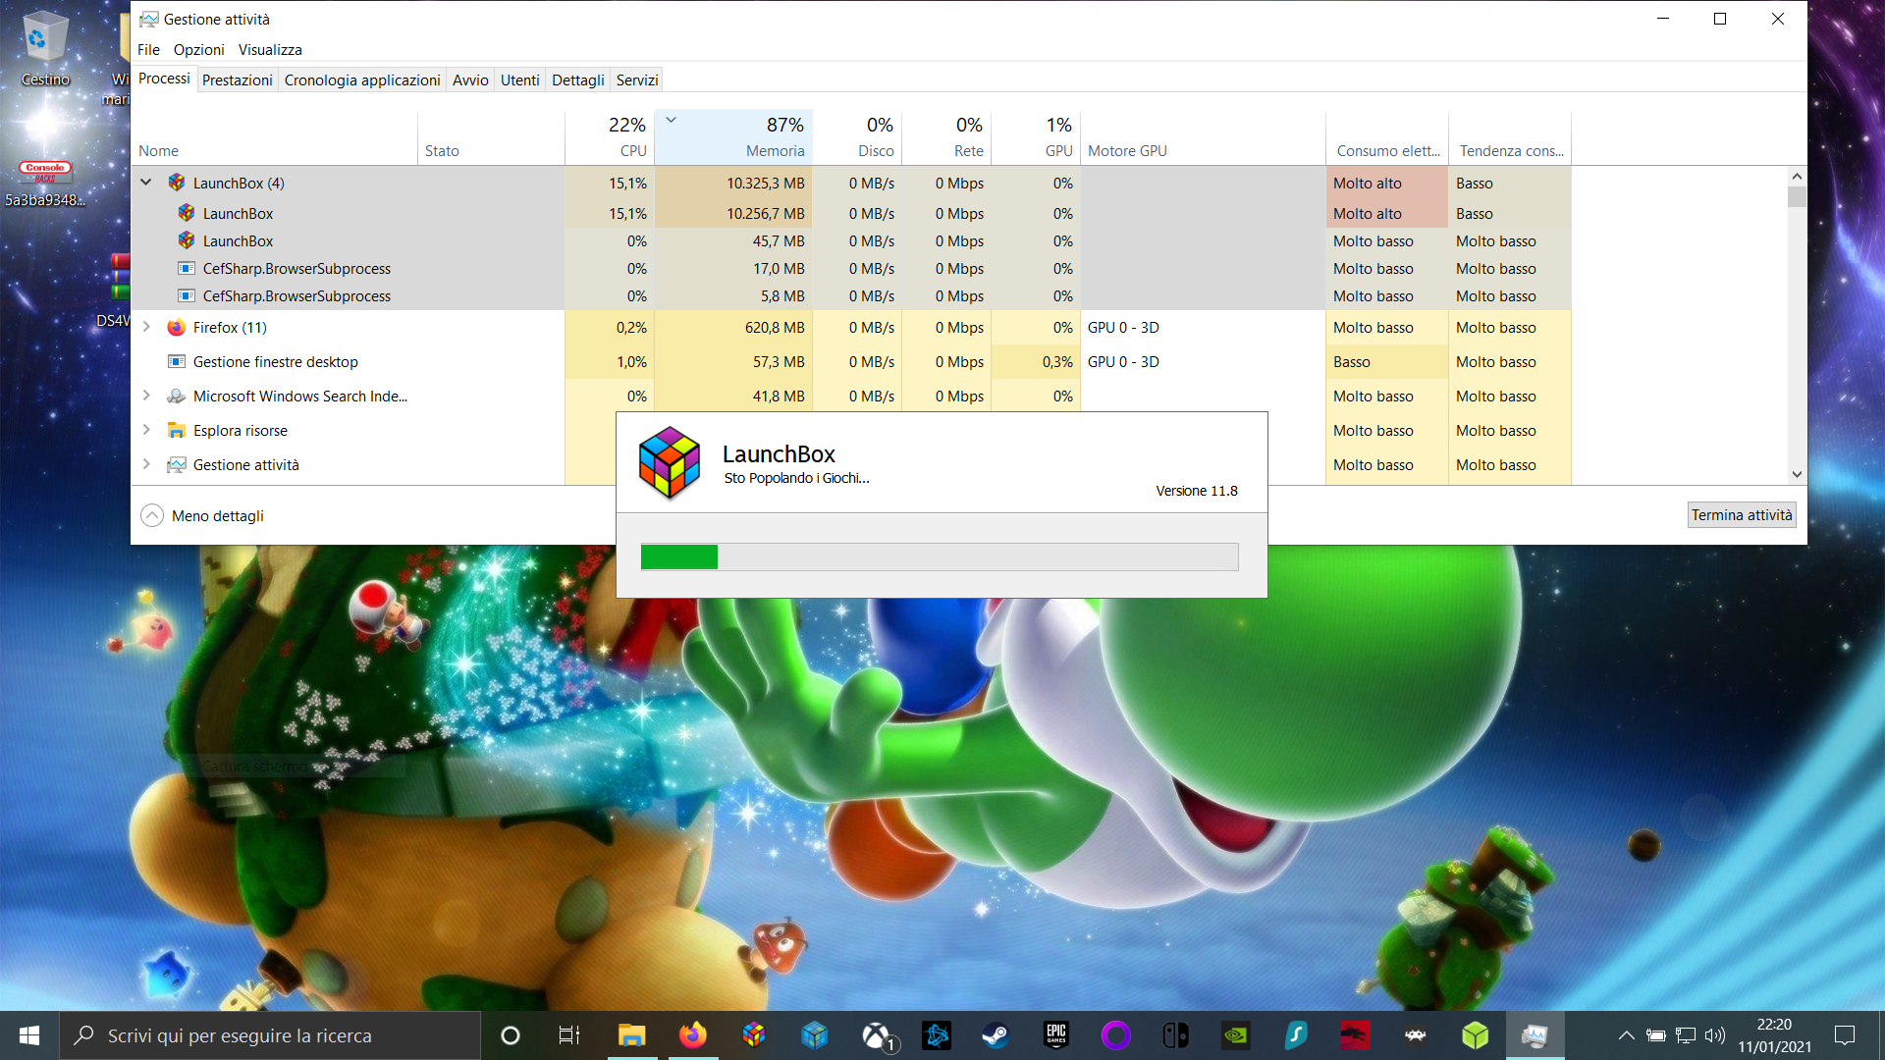Click the network icon in system tray
Image resolution: width=1885 pixels, height=1060 pixels.
click(1686, 1035)
